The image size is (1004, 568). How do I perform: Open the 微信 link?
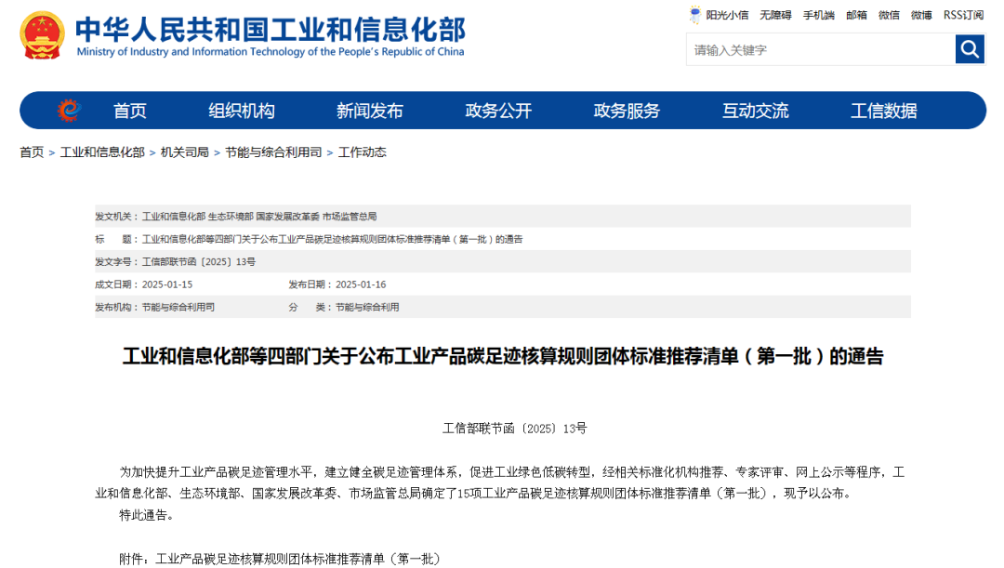[x=889, y=15]
